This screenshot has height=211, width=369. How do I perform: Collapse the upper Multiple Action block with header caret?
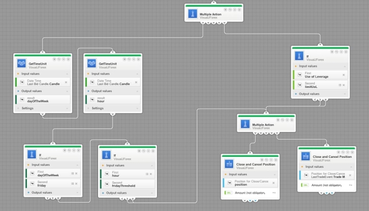click(235, 9)
